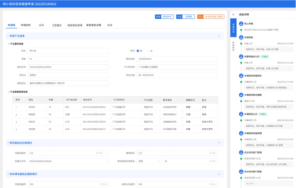The width and height of the screenshot is (296, 188).
Task: Click green timeline dot dated 2022-05-17
Action: [x=241, y=82]
